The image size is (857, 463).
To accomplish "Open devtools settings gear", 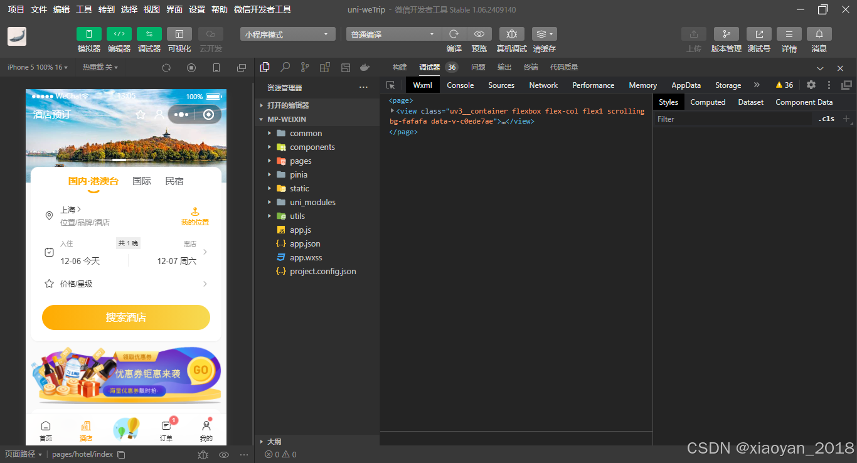I will 811,85.
